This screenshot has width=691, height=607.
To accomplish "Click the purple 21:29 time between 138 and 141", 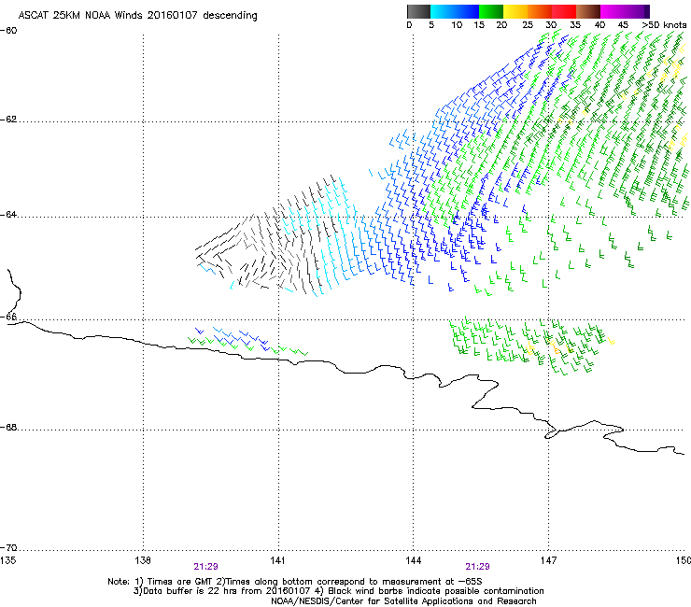I will pyautogui.click(x=205, y=567).
